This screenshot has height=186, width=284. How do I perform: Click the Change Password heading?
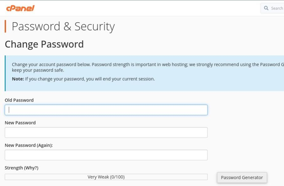point(44,44)
